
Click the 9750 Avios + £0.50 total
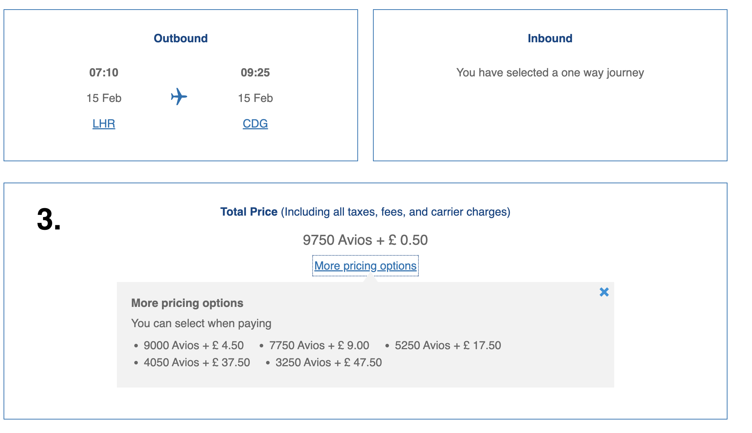[x=365, y=240]
